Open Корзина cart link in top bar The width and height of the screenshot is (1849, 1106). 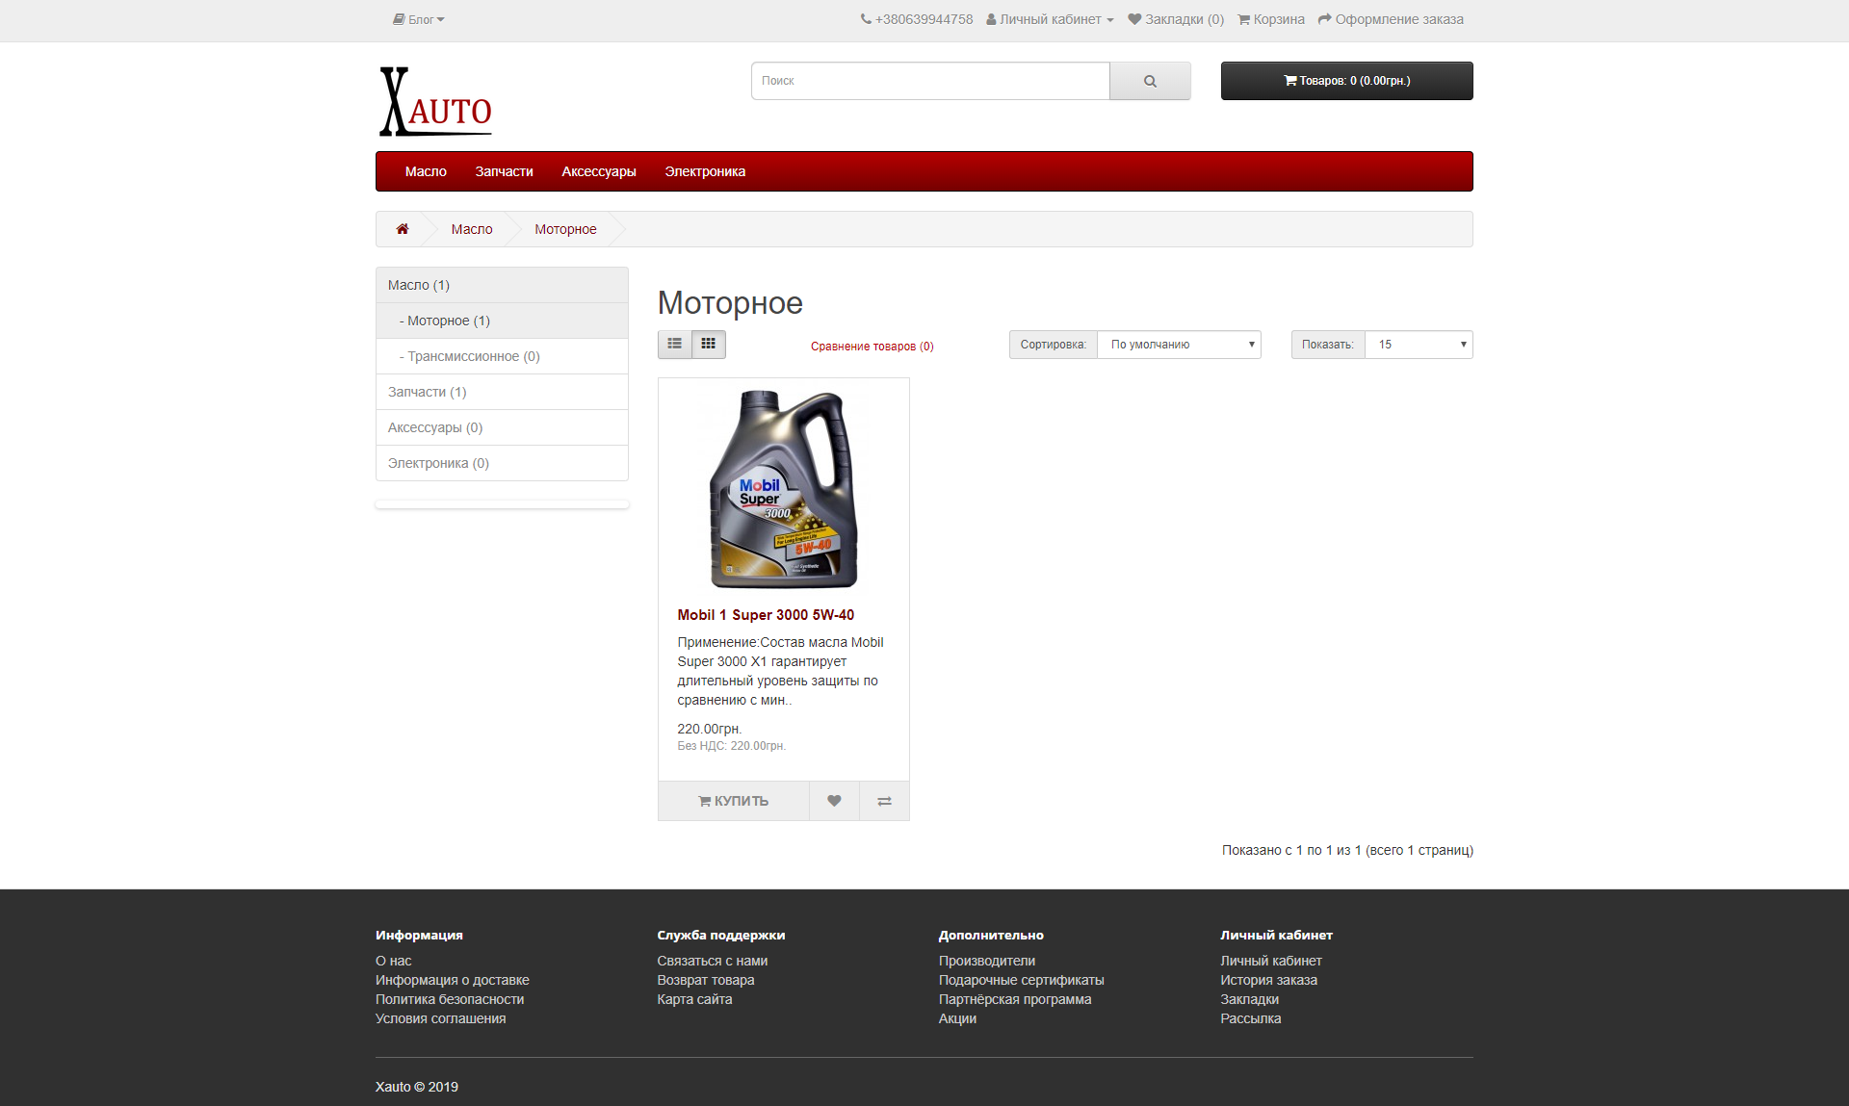pyautogui.click(x=1270, y=19)
